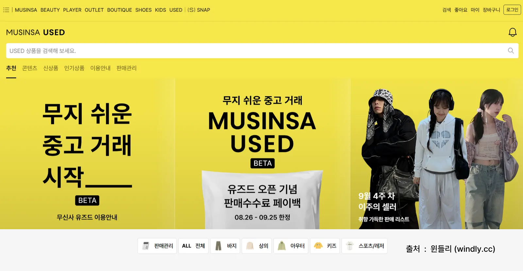Click the 바지 pants icon
The image size is (523, 271).
point(218,246)
